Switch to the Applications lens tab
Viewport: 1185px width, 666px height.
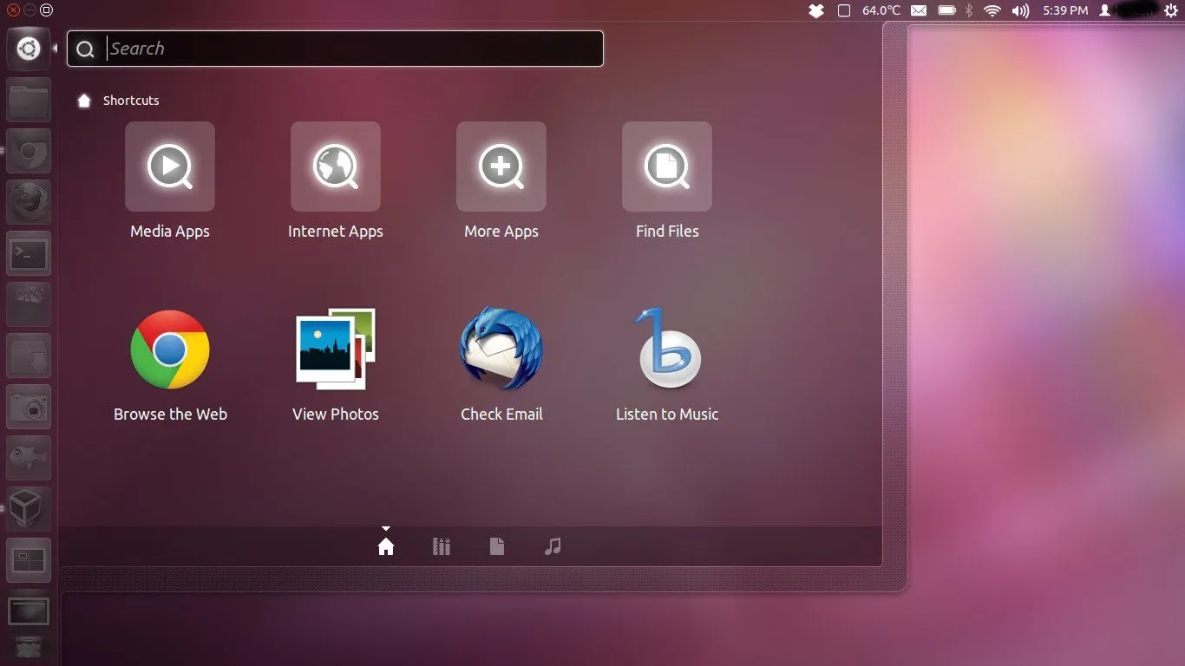click(x=442, y=546)
